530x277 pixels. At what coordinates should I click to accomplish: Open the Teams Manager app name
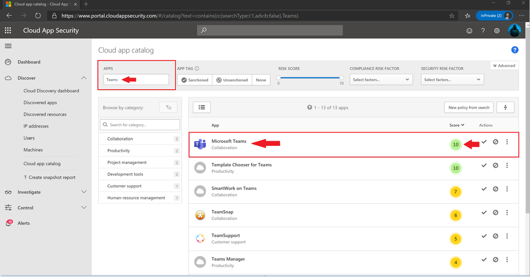[x=228, y=259]
